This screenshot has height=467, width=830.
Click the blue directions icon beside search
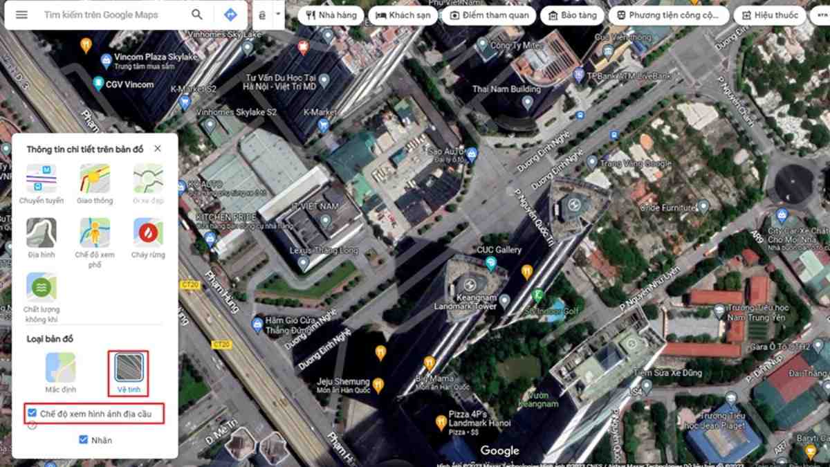point(230,14)
